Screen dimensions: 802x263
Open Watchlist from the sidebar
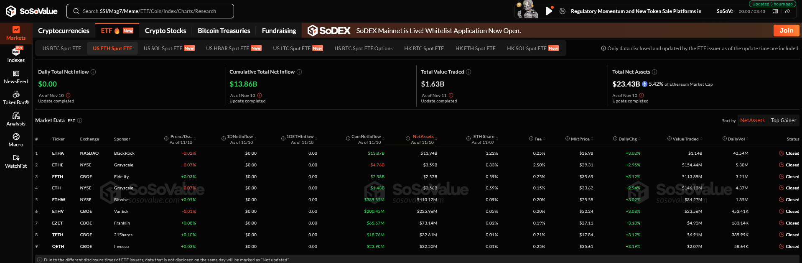pos(16,161)
